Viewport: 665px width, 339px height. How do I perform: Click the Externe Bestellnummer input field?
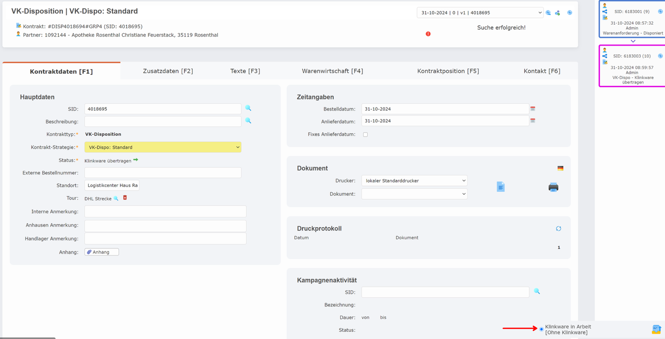163,173
